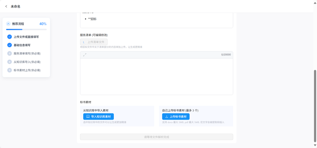This screenshot has width=317, height=148.
Task: Click hint text about docx 最大 5MB
Action: [x=193, y=122]
